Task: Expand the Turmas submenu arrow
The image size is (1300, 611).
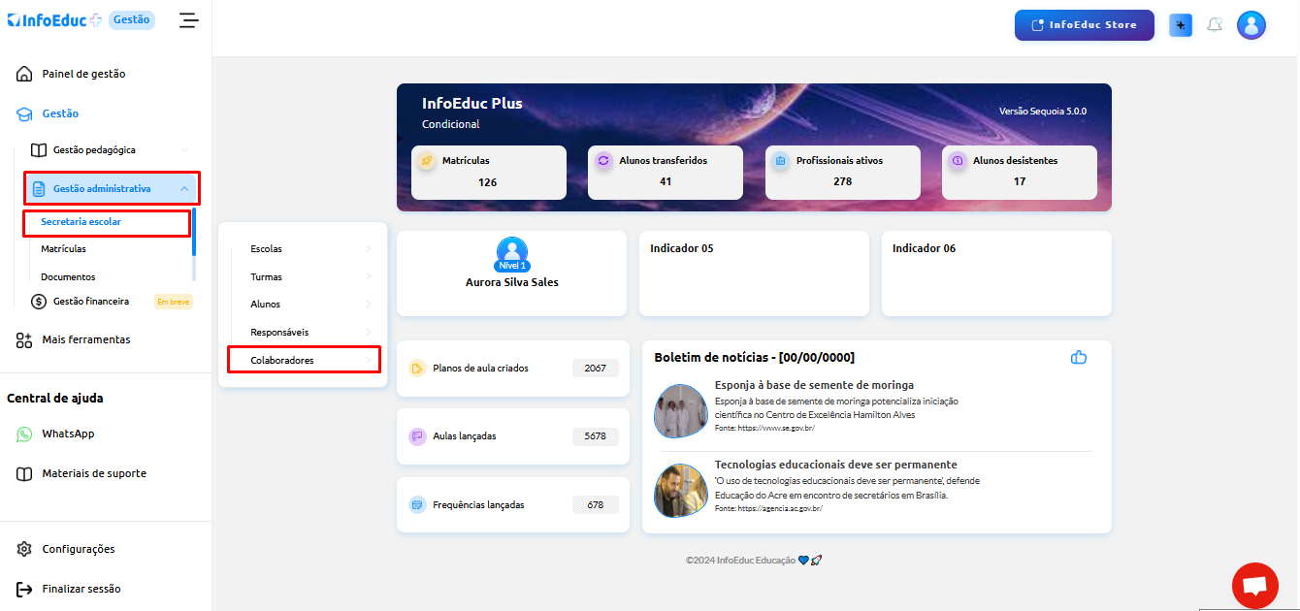Action: click(369, 277)
